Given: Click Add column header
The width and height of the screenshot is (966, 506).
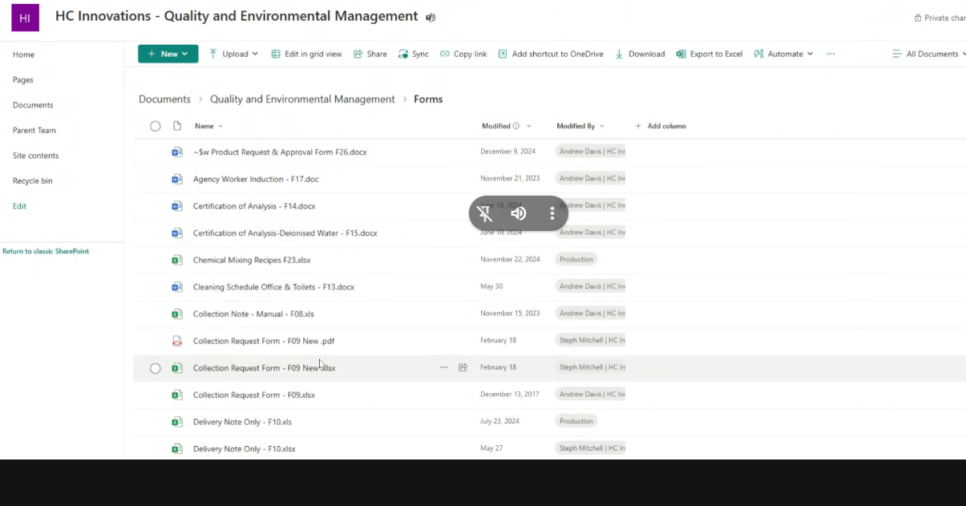Looking at the screenshot, I should [661, 126].
